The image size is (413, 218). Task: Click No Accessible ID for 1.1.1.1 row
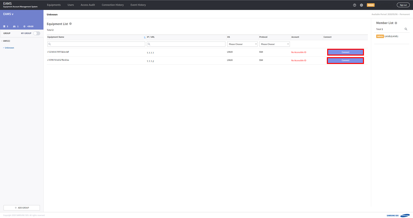click(299, 52)
